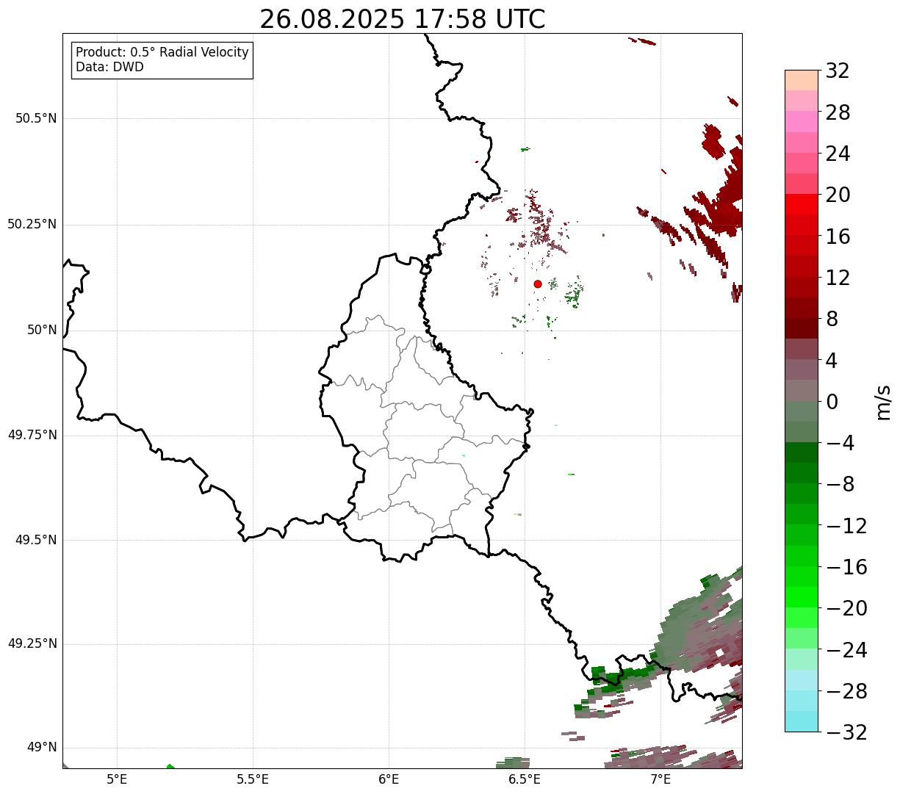Click the colorbar tick label 8
The height and width of the screenshot is (794, 900).
coord(832,319)
